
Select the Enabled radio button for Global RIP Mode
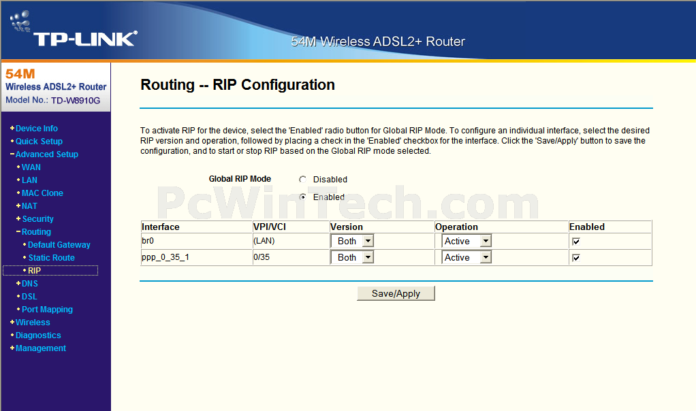303,197
